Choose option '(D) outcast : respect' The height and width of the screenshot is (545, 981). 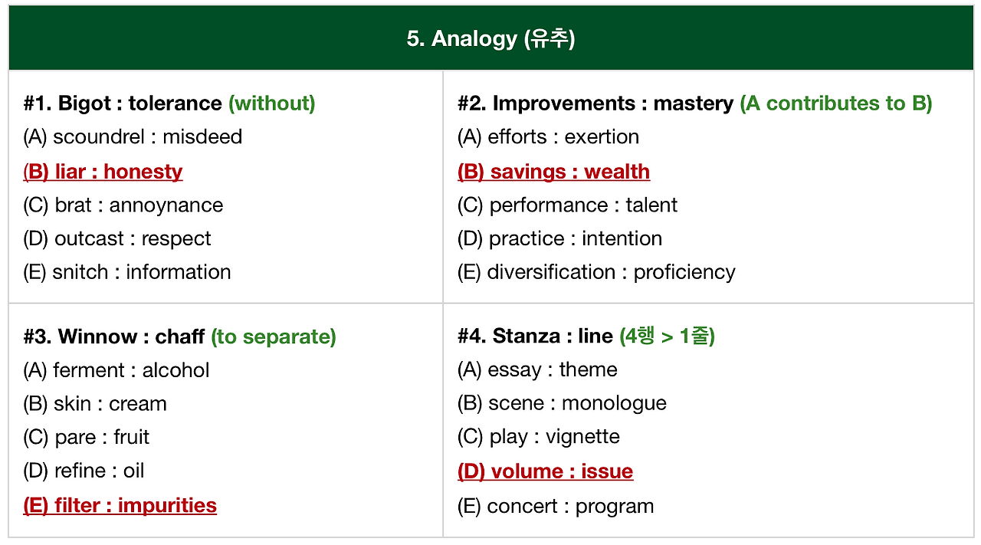coord(117,239)
